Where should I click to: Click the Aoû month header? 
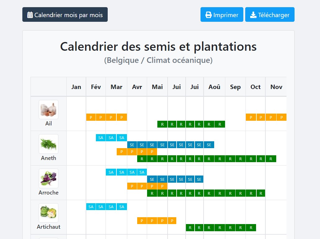[214, 87]
